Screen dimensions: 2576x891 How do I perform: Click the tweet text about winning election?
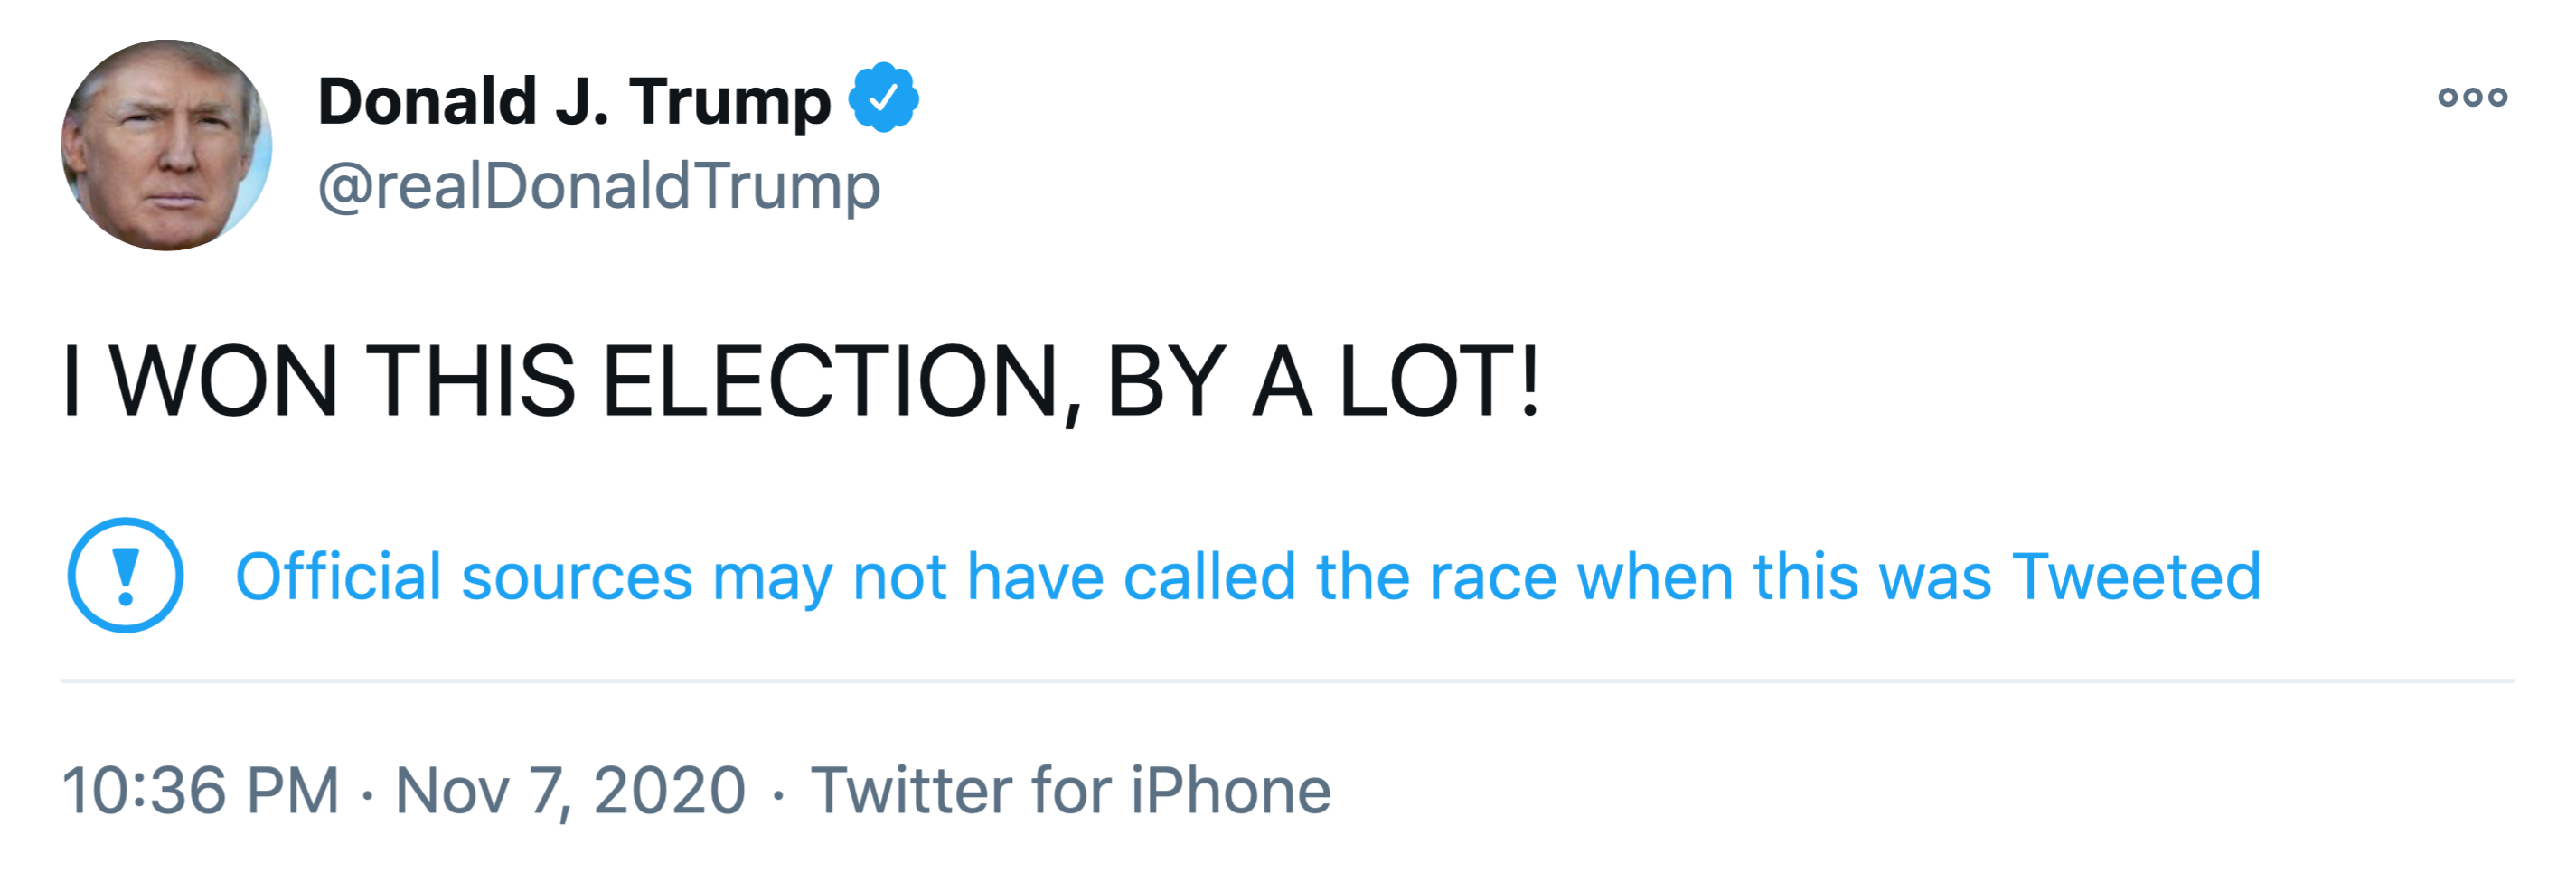click(800, 381)
